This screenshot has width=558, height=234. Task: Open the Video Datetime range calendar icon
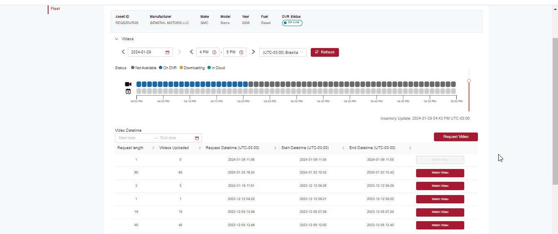pos(197,138)
